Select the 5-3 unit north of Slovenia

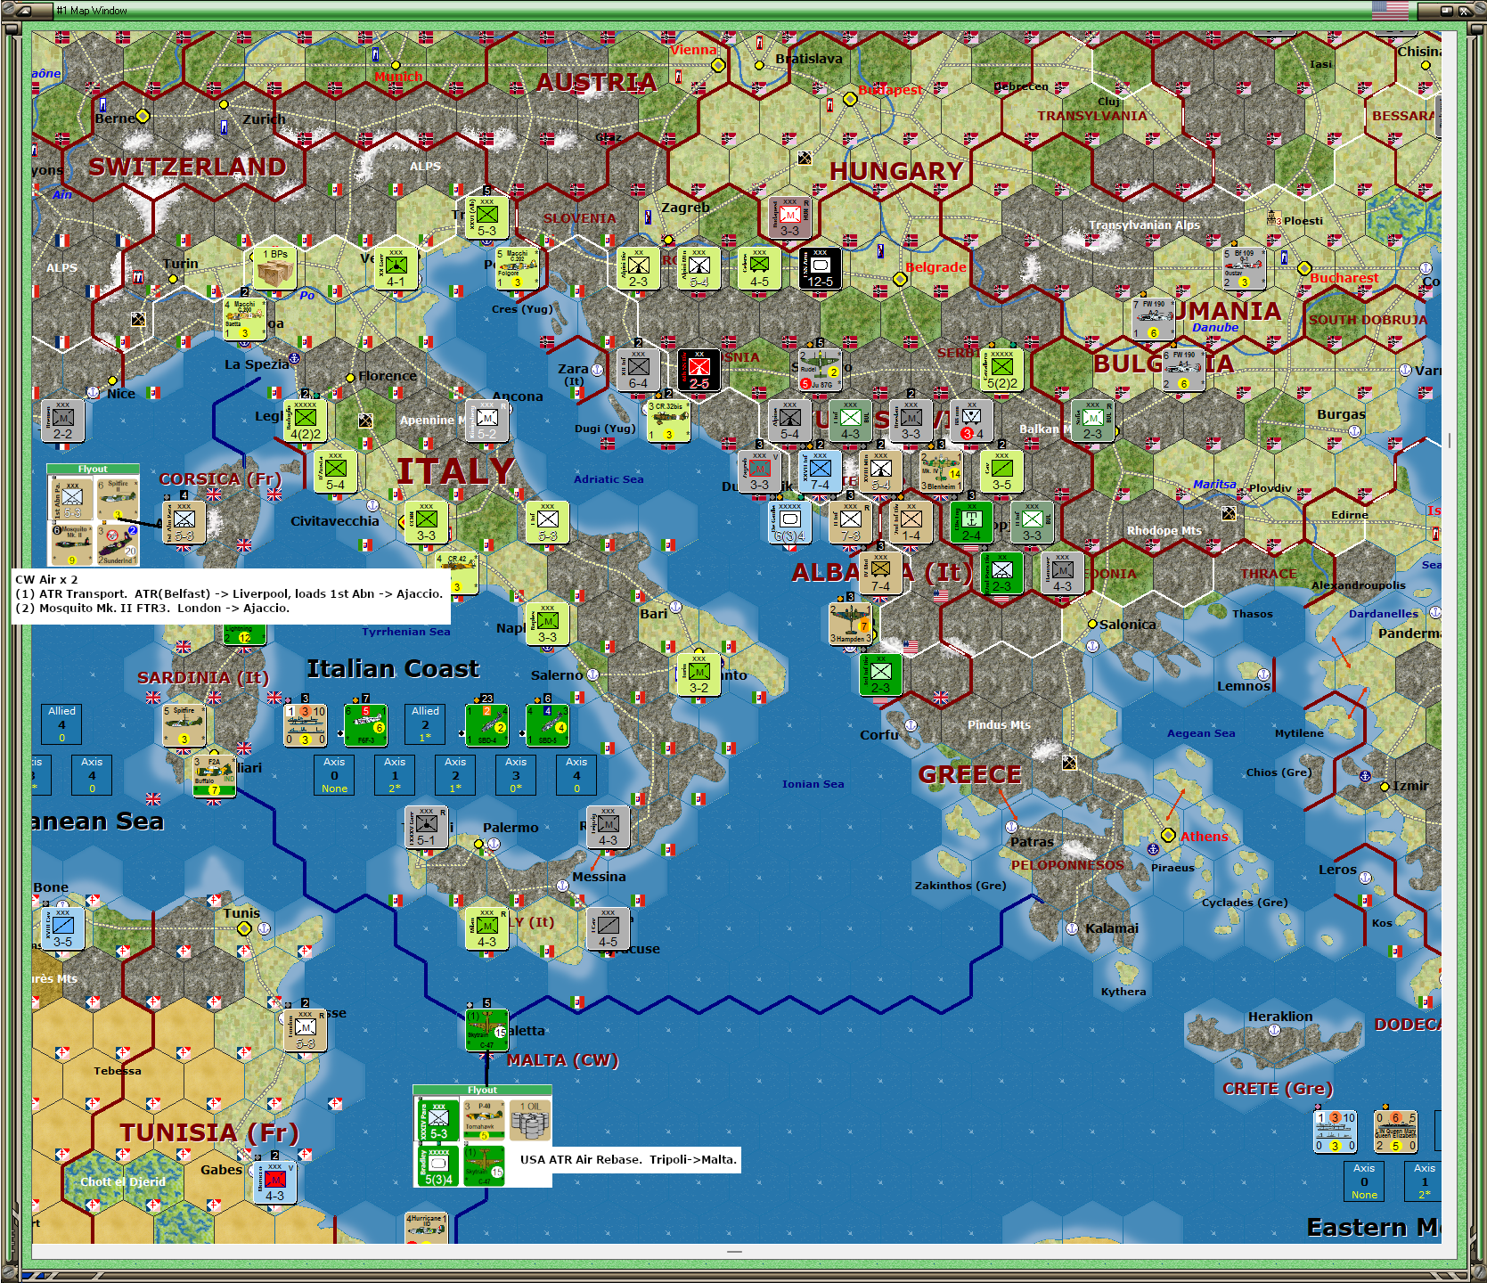(486, 217)
